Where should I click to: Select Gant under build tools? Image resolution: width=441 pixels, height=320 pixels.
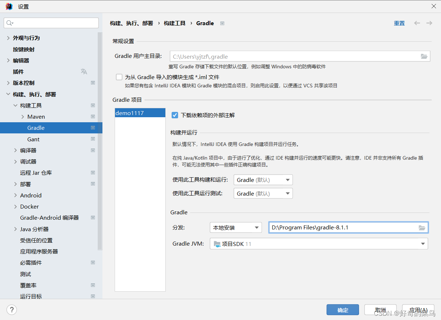[x=33, y=139]
